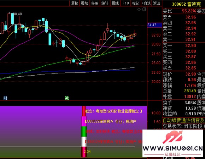This screenshot has height=159, width=205.
Task: Click 换手 value 3.06%
Action: click(x=190, y=103)
